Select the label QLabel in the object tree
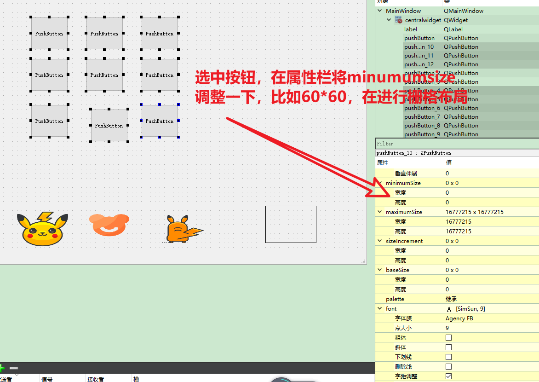The height and width of the screenshot is (382, 539). pyautogui.click(x=411, y=29)
